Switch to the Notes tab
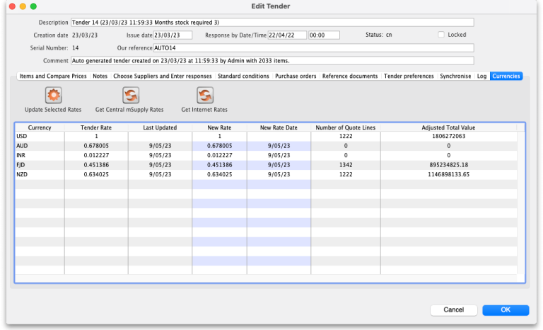The image size is (543, 330). tap(100, 76)
